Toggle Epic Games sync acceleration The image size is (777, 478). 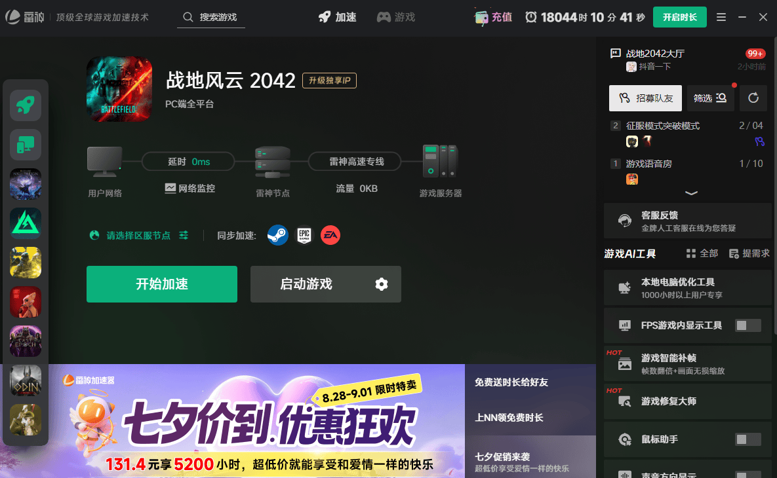(x=304, y=235)
